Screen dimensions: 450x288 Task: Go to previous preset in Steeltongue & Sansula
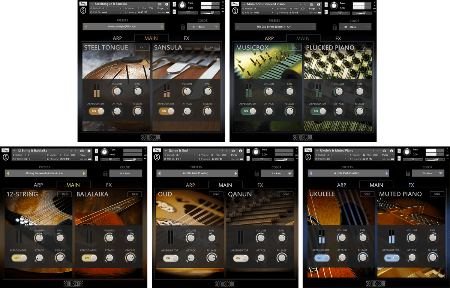(x=85, y=27)
